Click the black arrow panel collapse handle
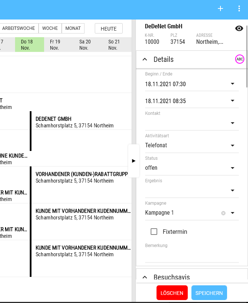The image size is (248, 303). tap(134, 161)
